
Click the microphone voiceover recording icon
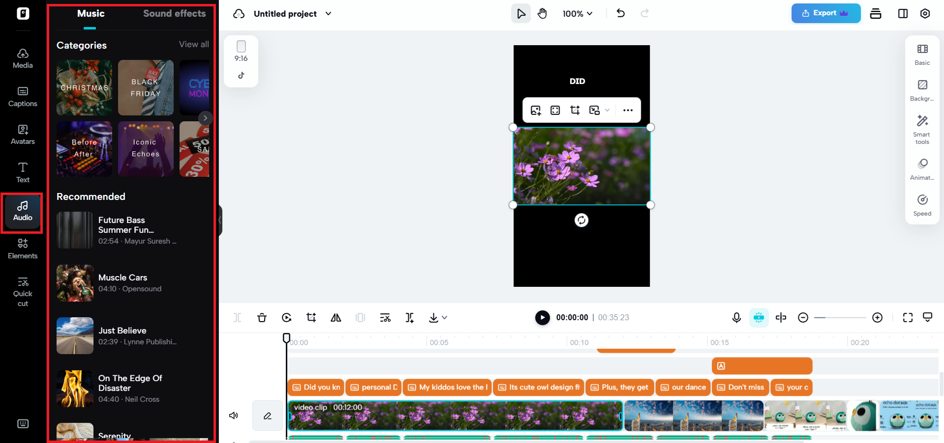click(736, 317)
